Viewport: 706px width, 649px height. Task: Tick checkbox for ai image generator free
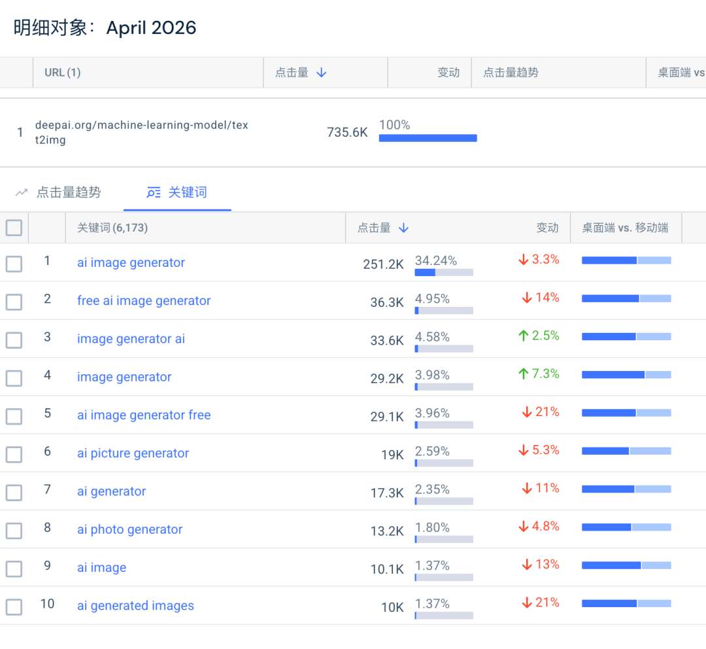click(14, 416)
